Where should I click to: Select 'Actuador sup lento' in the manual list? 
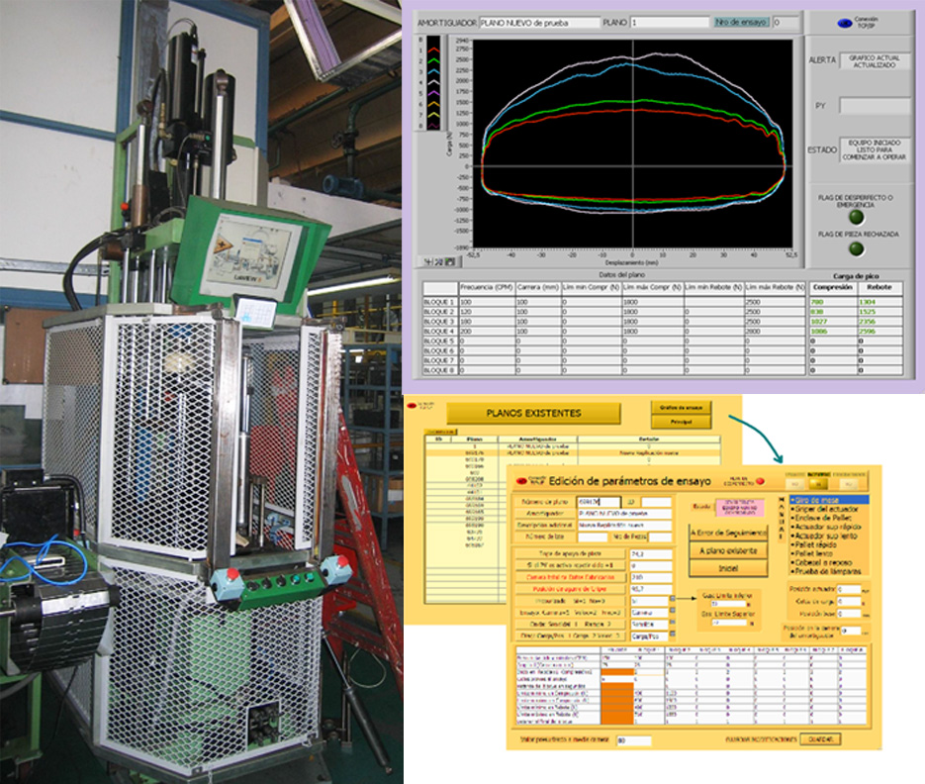pyautogui.click(x=829, y=537)
